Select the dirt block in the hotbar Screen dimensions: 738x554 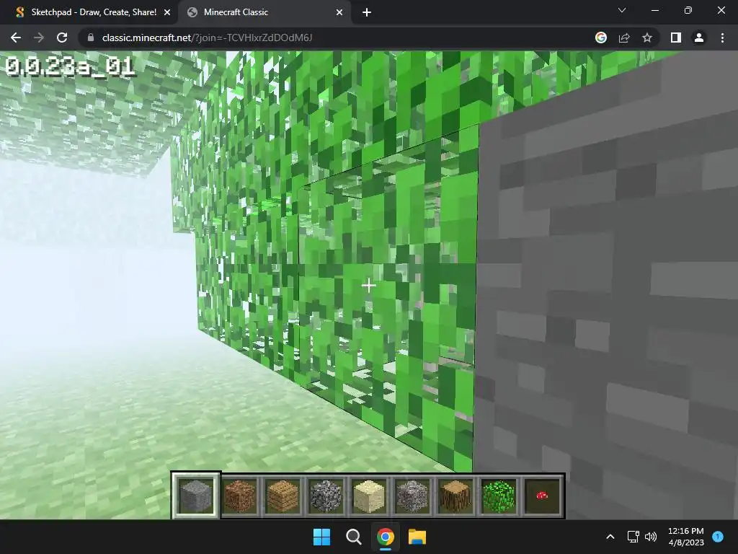239,496
